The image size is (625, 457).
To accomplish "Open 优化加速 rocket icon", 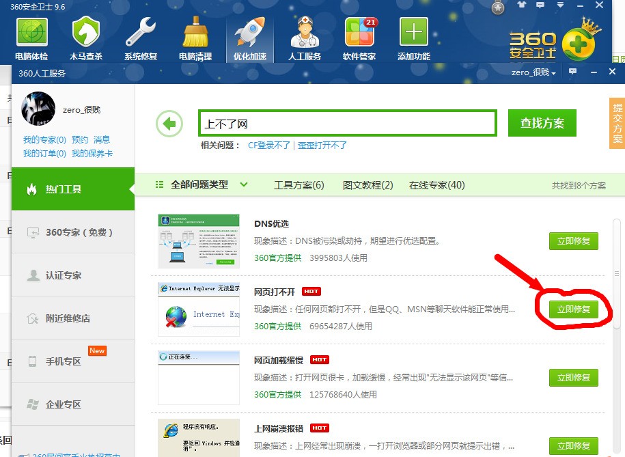I will pyautogui.click(x=250, y=32).
